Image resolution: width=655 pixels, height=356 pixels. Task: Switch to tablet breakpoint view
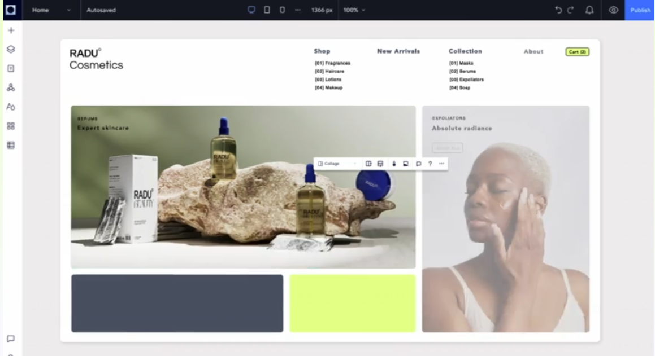pos(266,10)
